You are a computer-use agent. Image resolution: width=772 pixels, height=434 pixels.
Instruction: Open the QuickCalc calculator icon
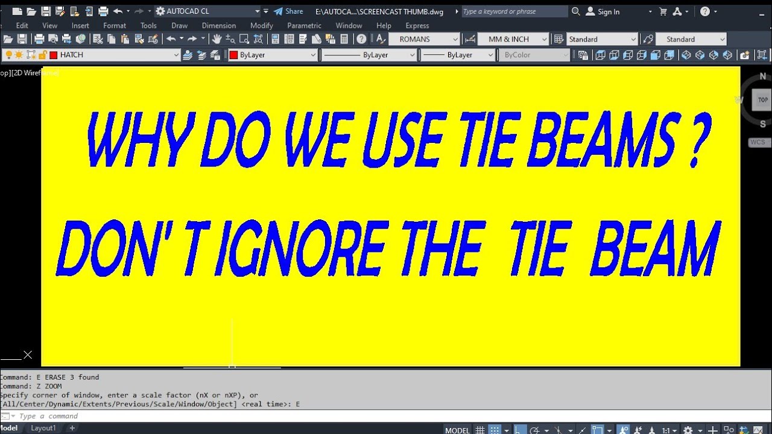click(x=344, y=39)
